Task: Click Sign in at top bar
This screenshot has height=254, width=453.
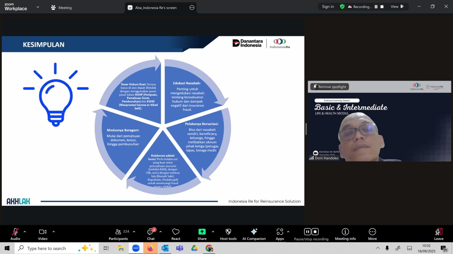Action: [x=328, y=6]
